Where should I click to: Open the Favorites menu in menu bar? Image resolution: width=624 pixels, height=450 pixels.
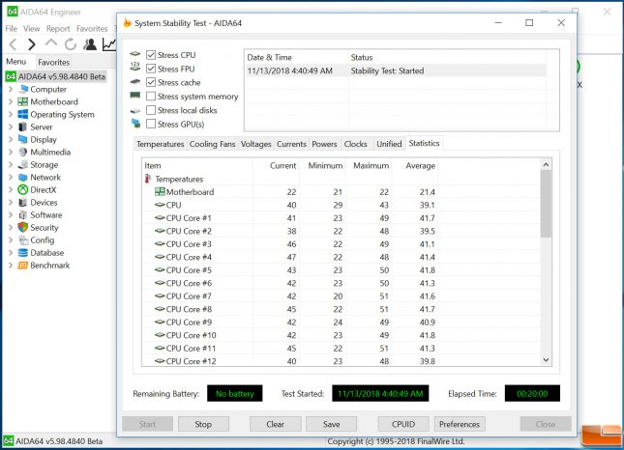coord(92,29)
